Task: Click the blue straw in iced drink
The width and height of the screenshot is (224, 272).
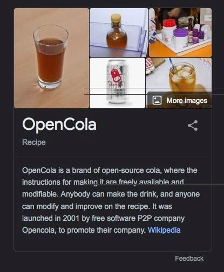Action: pos(172,65)
